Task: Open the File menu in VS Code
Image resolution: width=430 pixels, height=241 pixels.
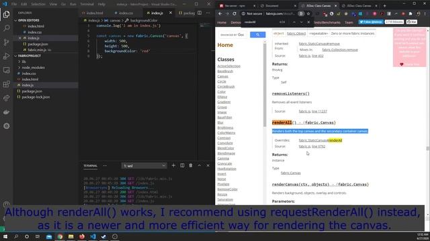Action: pyautogui.click(x=14, y=4)
